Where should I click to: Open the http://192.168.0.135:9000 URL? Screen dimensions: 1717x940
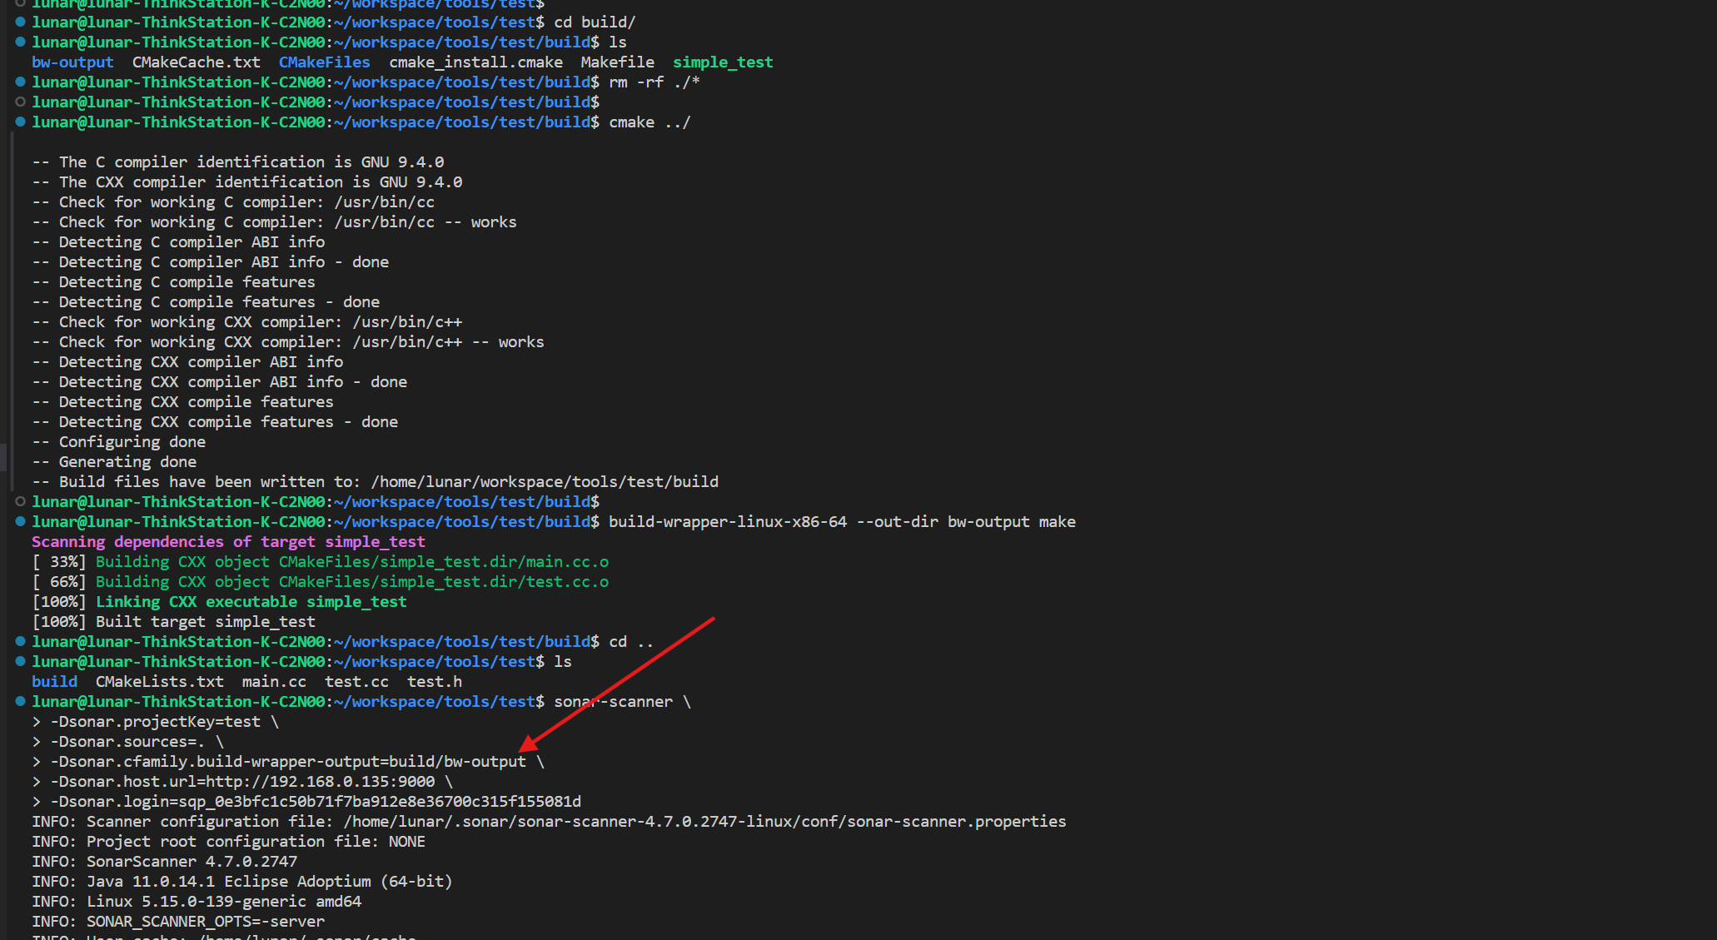click(321, 782)
